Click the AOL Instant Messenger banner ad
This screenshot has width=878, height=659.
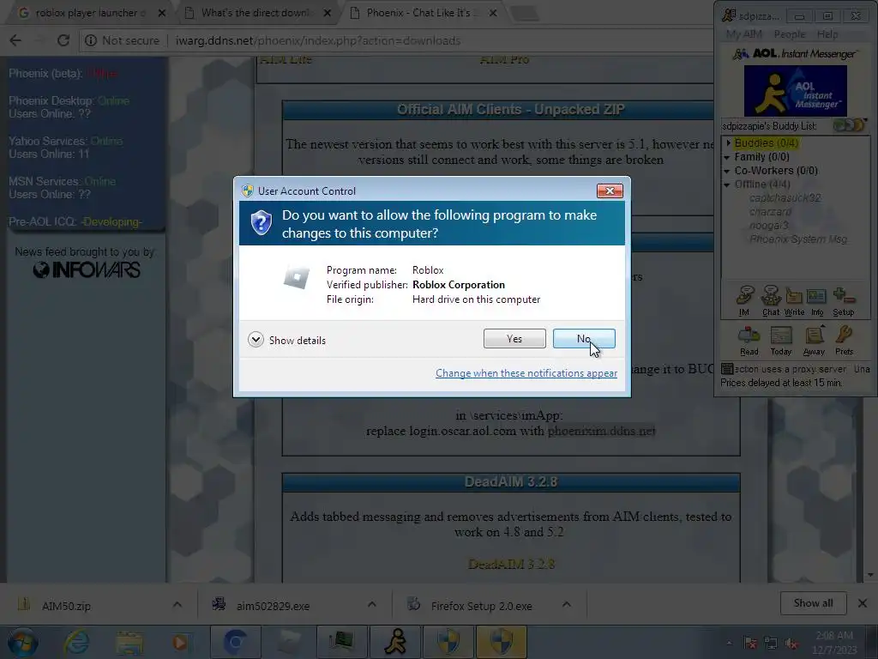[x=795, y=91]
